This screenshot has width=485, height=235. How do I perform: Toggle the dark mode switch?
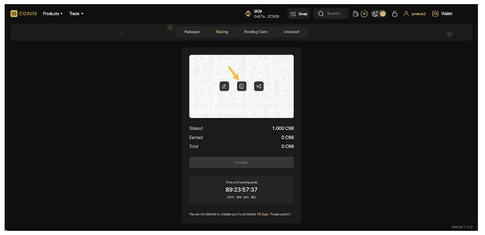[x=379, y=14]
